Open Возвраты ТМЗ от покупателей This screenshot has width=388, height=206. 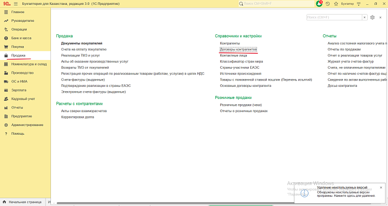[x=85, y=67]
